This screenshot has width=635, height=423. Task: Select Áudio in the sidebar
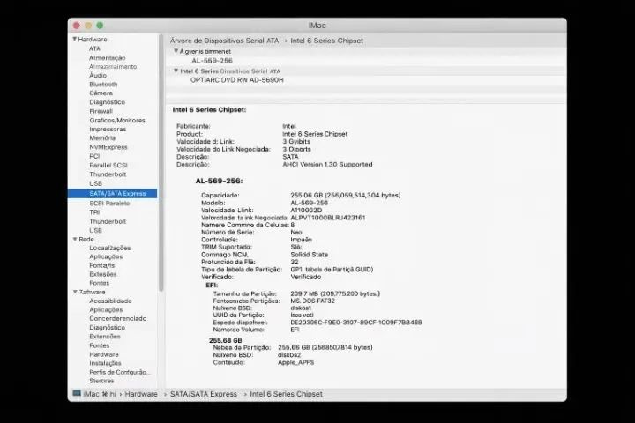click(98, 75)
